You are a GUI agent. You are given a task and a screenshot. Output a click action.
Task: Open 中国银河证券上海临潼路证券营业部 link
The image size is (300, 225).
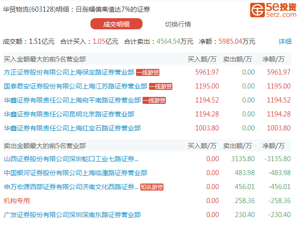[x=75, y=173]
